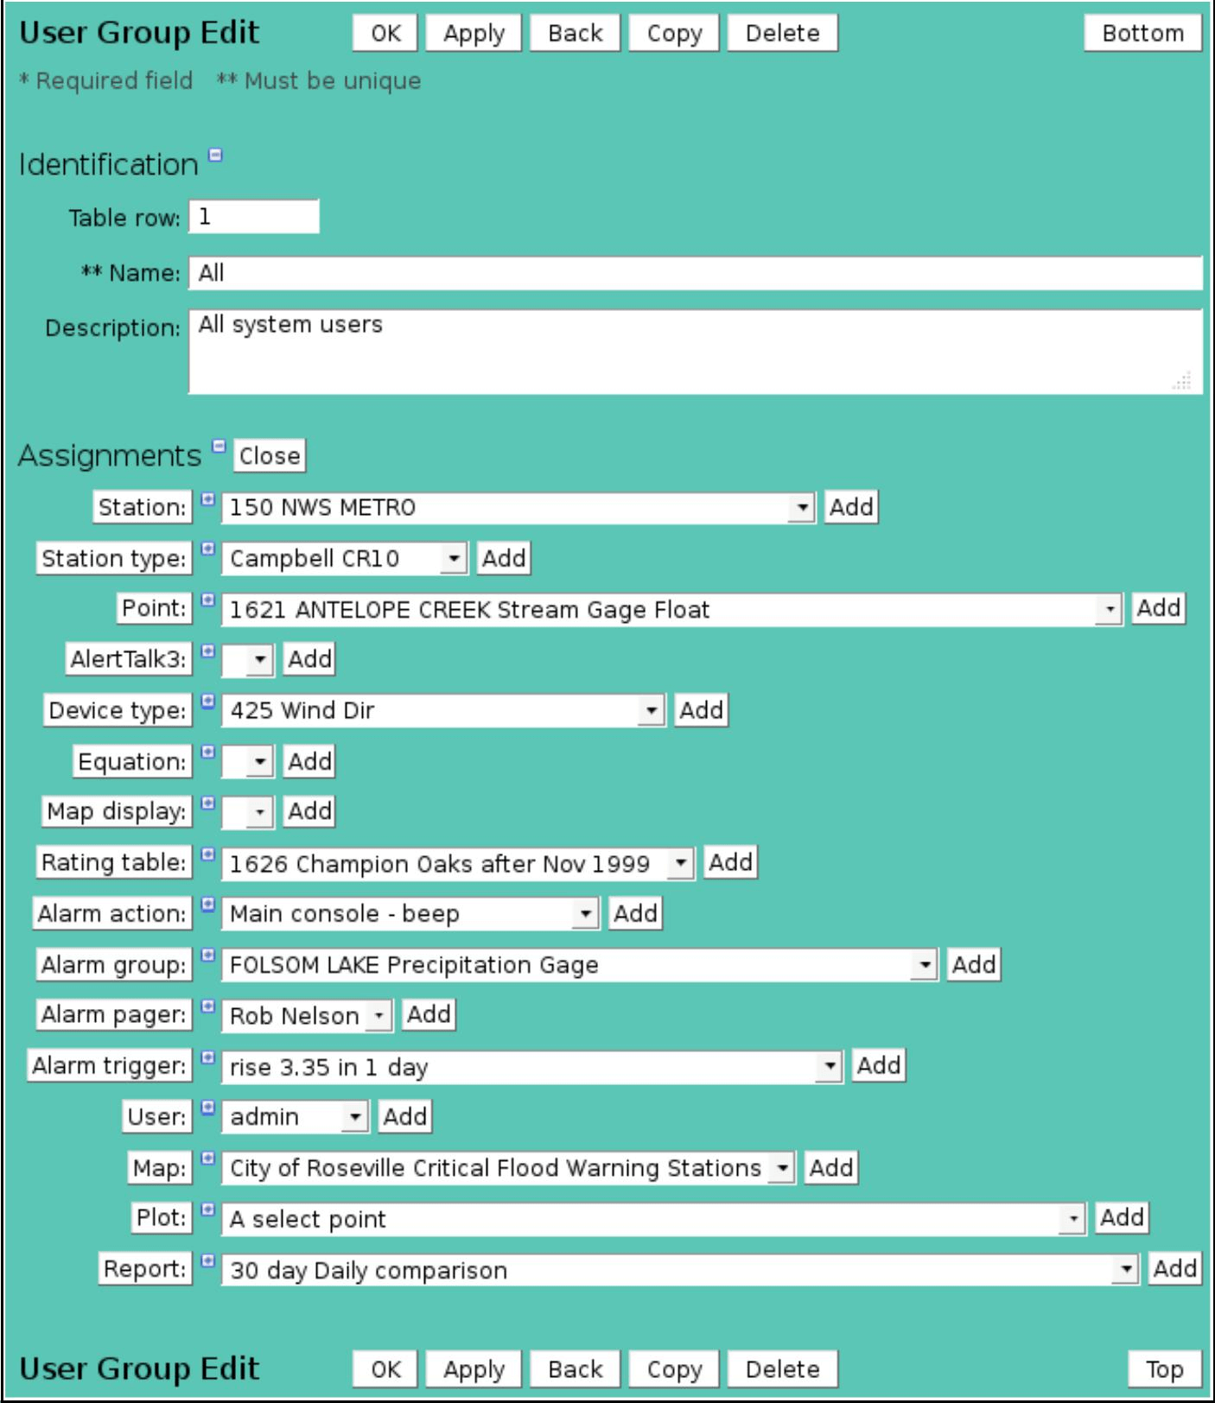The height and width of the screenshot is (1403, 1215).
Task: Open the empty Map display dropdown
Action: tap(247, 812)
